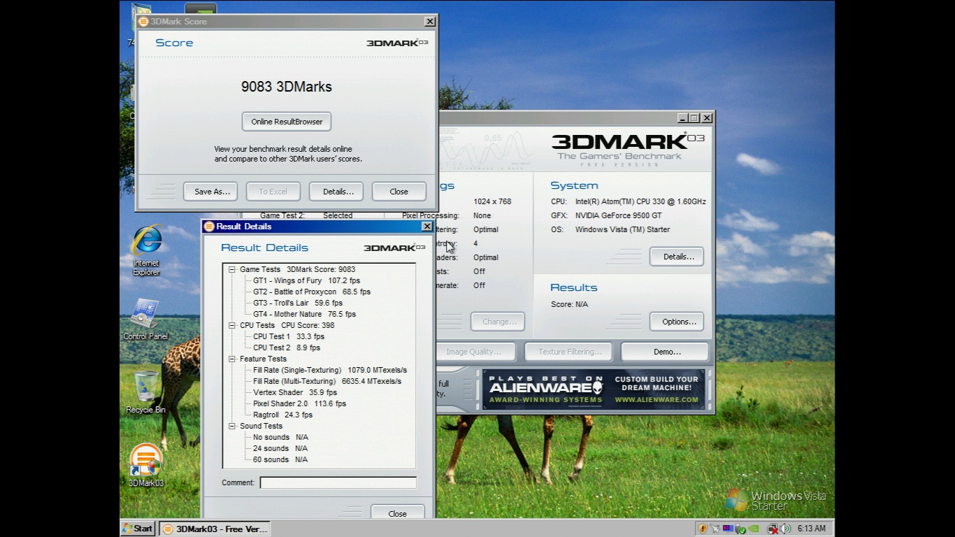The image size is (955, 537).
Task: Click the Score: N/A results text
Action: 569,304
